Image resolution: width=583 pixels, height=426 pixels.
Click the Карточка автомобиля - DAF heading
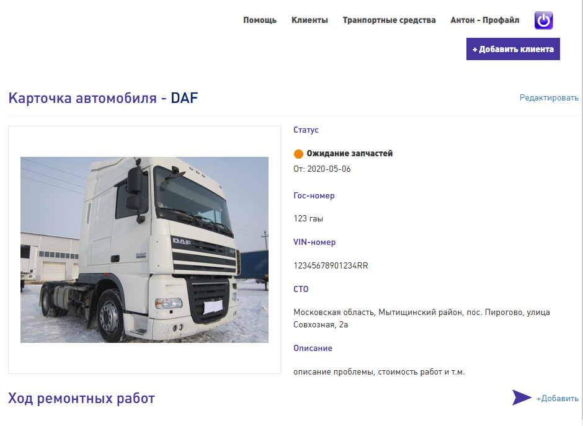tap(103, 98)
